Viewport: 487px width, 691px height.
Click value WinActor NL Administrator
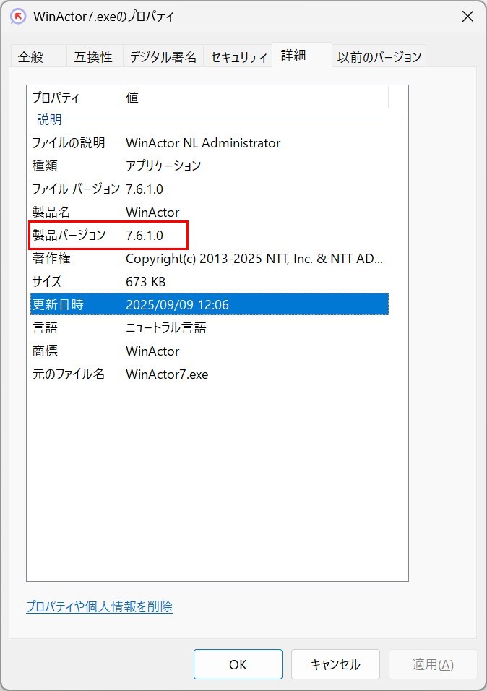coord(203,143)
